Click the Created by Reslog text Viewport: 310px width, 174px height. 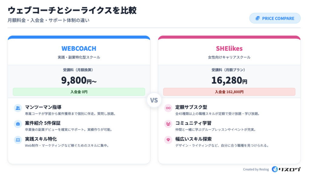point(256,169)
